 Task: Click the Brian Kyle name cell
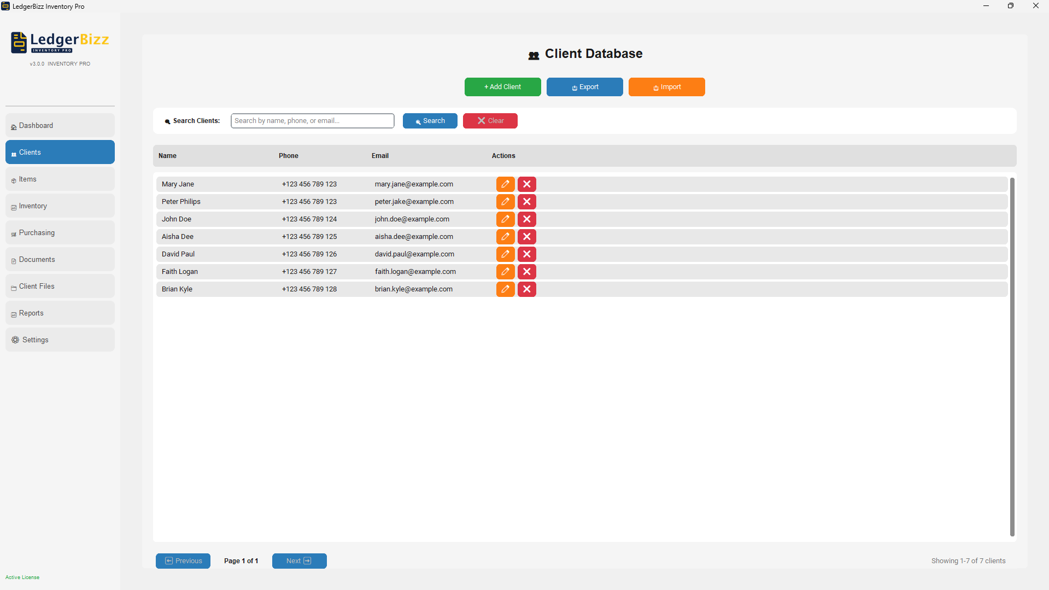pyautogui.click(x=177, y=289)
